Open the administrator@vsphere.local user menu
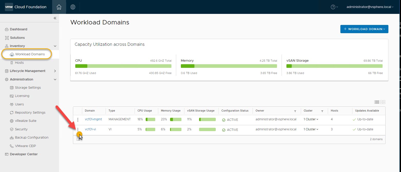Image resolution: width=401 pixels, height=172 pixels. pos(370,7)
